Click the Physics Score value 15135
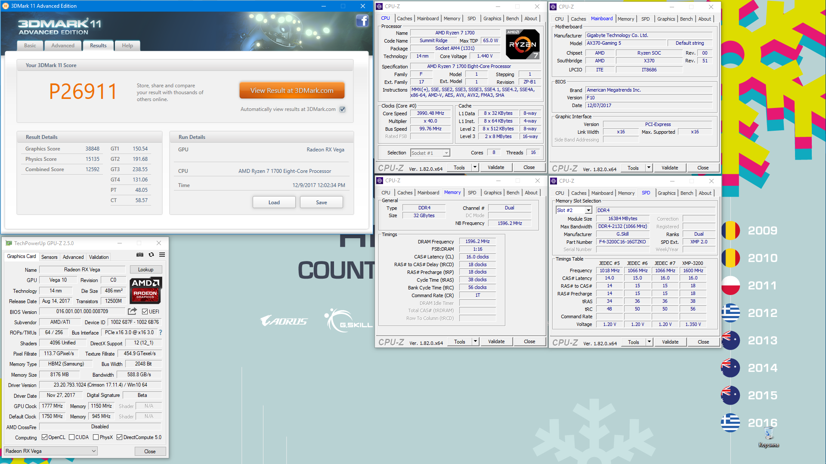 click(x=92, y=159)
